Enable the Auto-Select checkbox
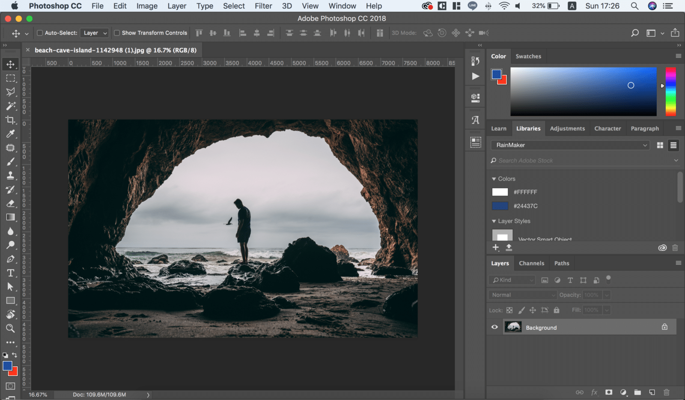Screen dimensions: 685x400 [40, 33]
